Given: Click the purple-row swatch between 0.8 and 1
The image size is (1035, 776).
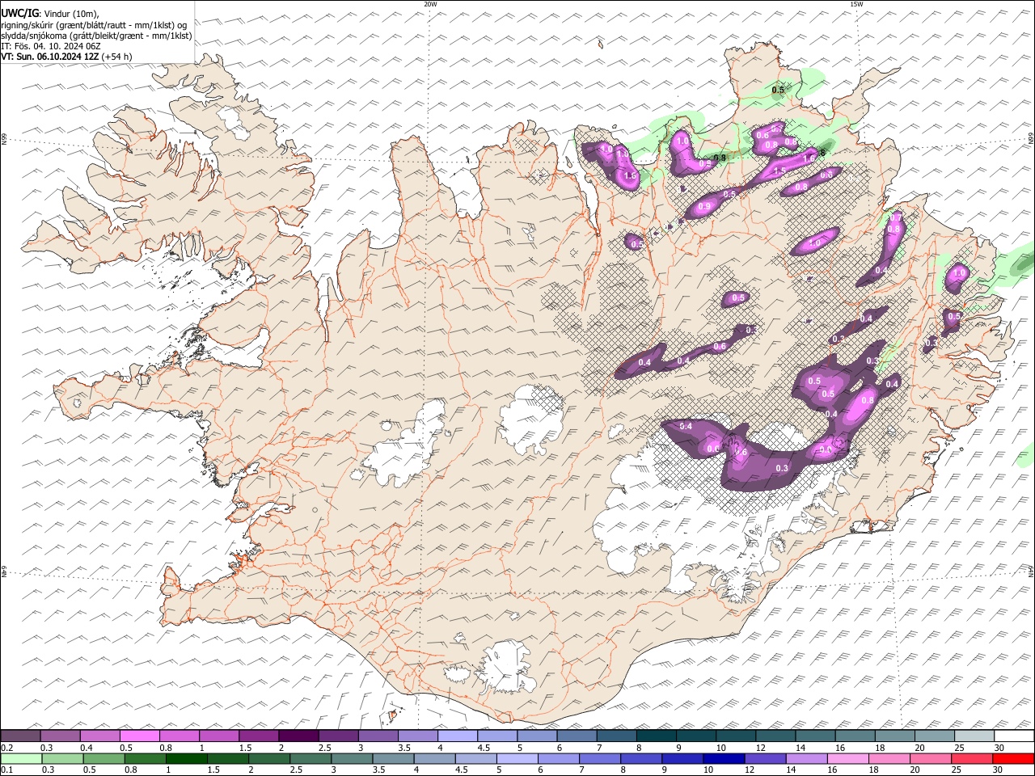Looking at the screenshot, I should point(180,736).
